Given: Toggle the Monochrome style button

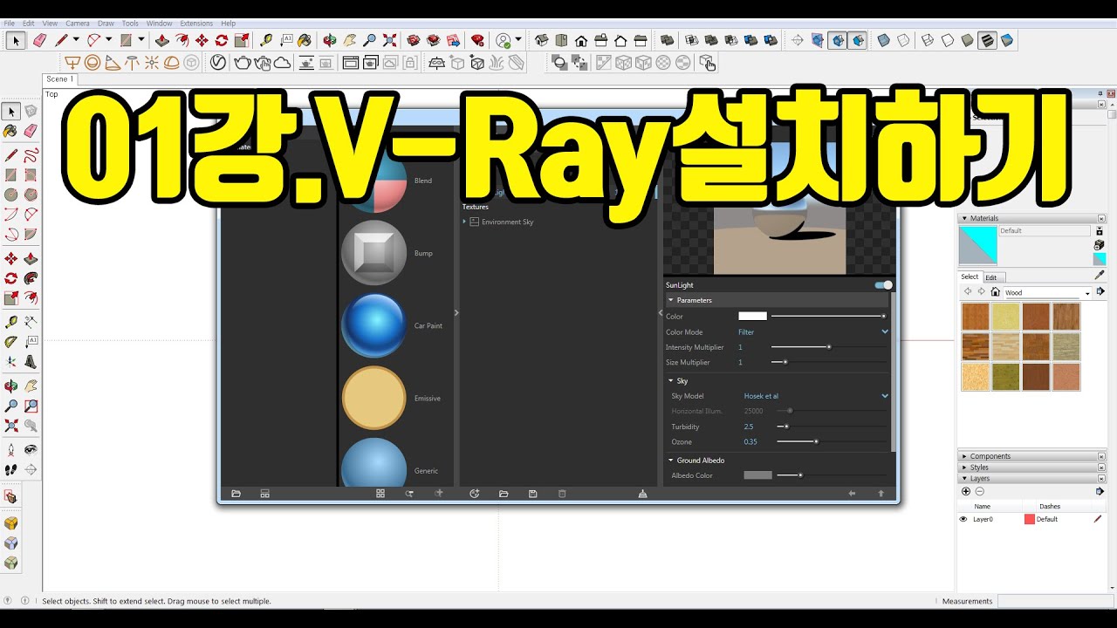Looking at the screenshot, I should point(1007,40).
